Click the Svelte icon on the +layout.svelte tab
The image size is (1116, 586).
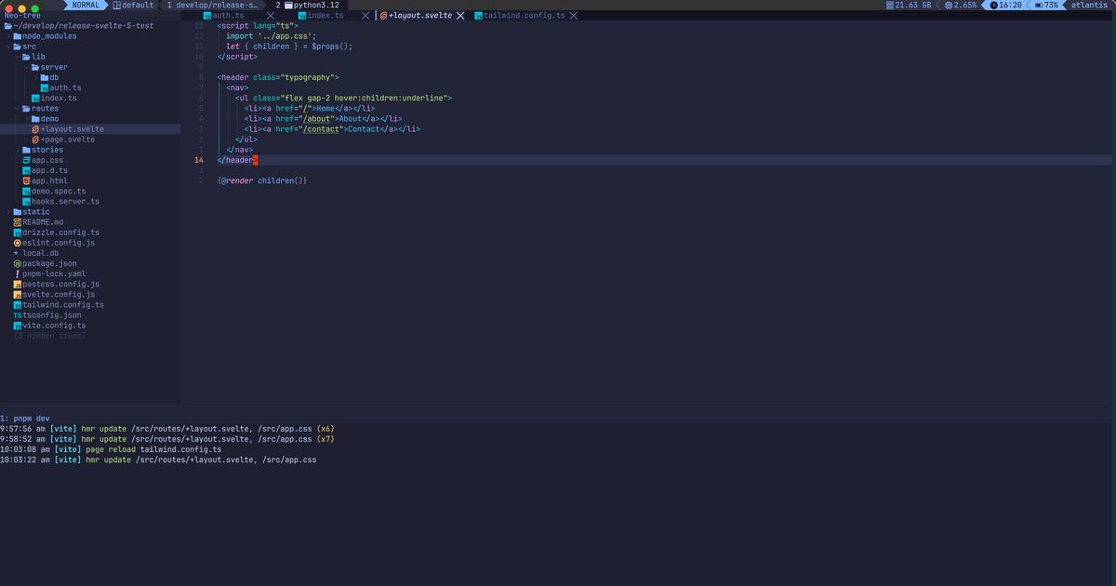click(x=383, y=16)
